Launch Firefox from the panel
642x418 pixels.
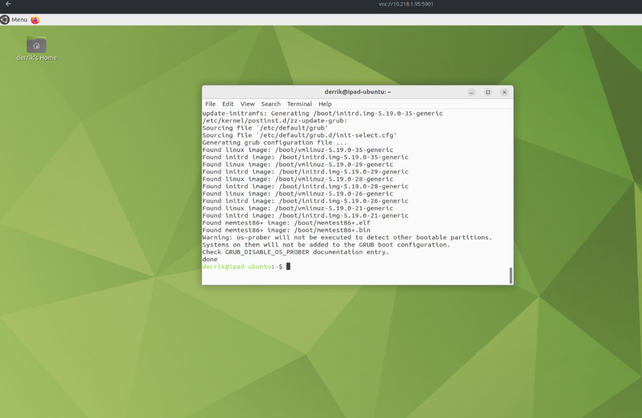click(x=34, y=19)
